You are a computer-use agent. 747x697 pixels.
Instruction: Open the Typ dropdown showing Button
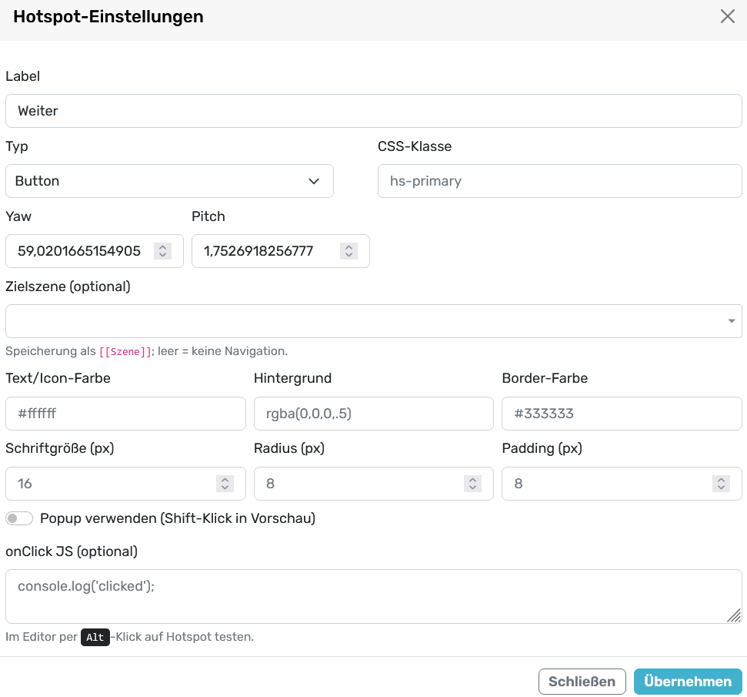(x=169, y=181)
